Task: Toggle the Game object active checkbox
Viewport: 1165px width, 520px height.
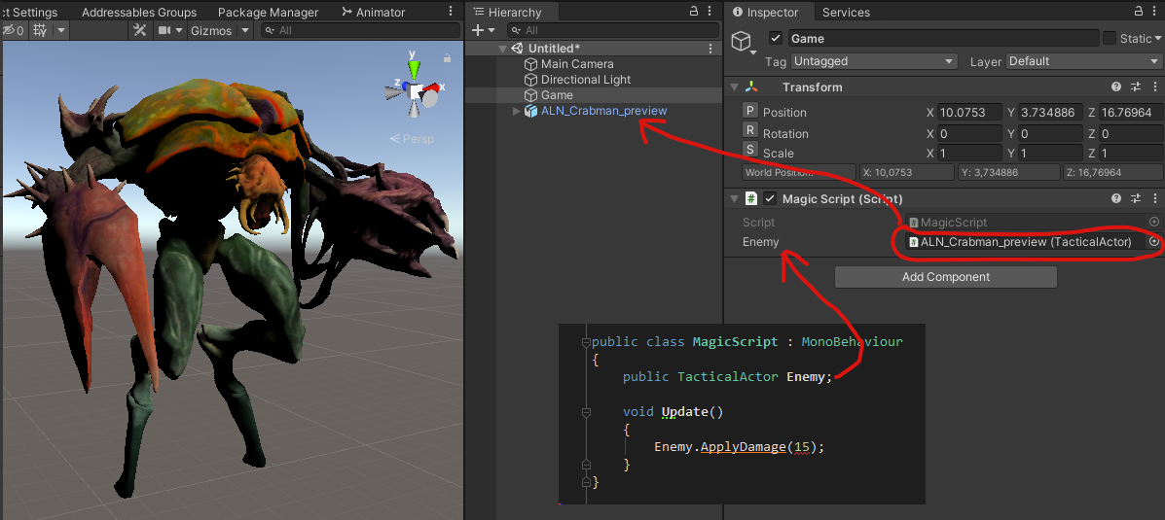Action: pos(776,39)
